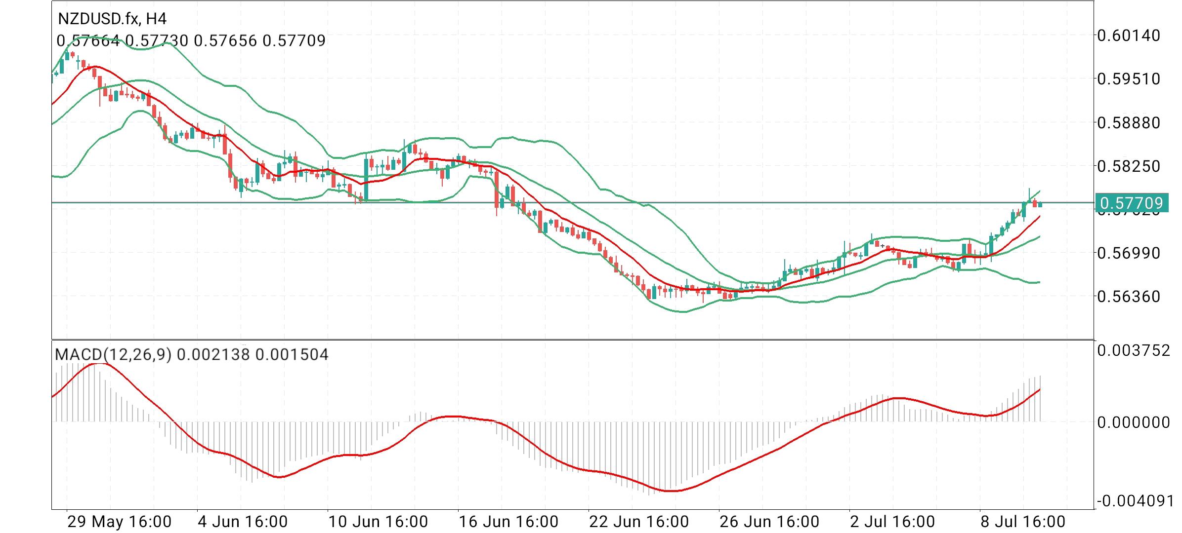This screenshot has height=533, width=1182.
Task: Click the 8 Jul 16:00 time label
Action: click(x=1023, y=522)
